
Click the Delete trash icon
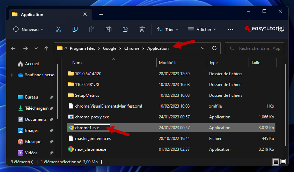click(142, 30)
